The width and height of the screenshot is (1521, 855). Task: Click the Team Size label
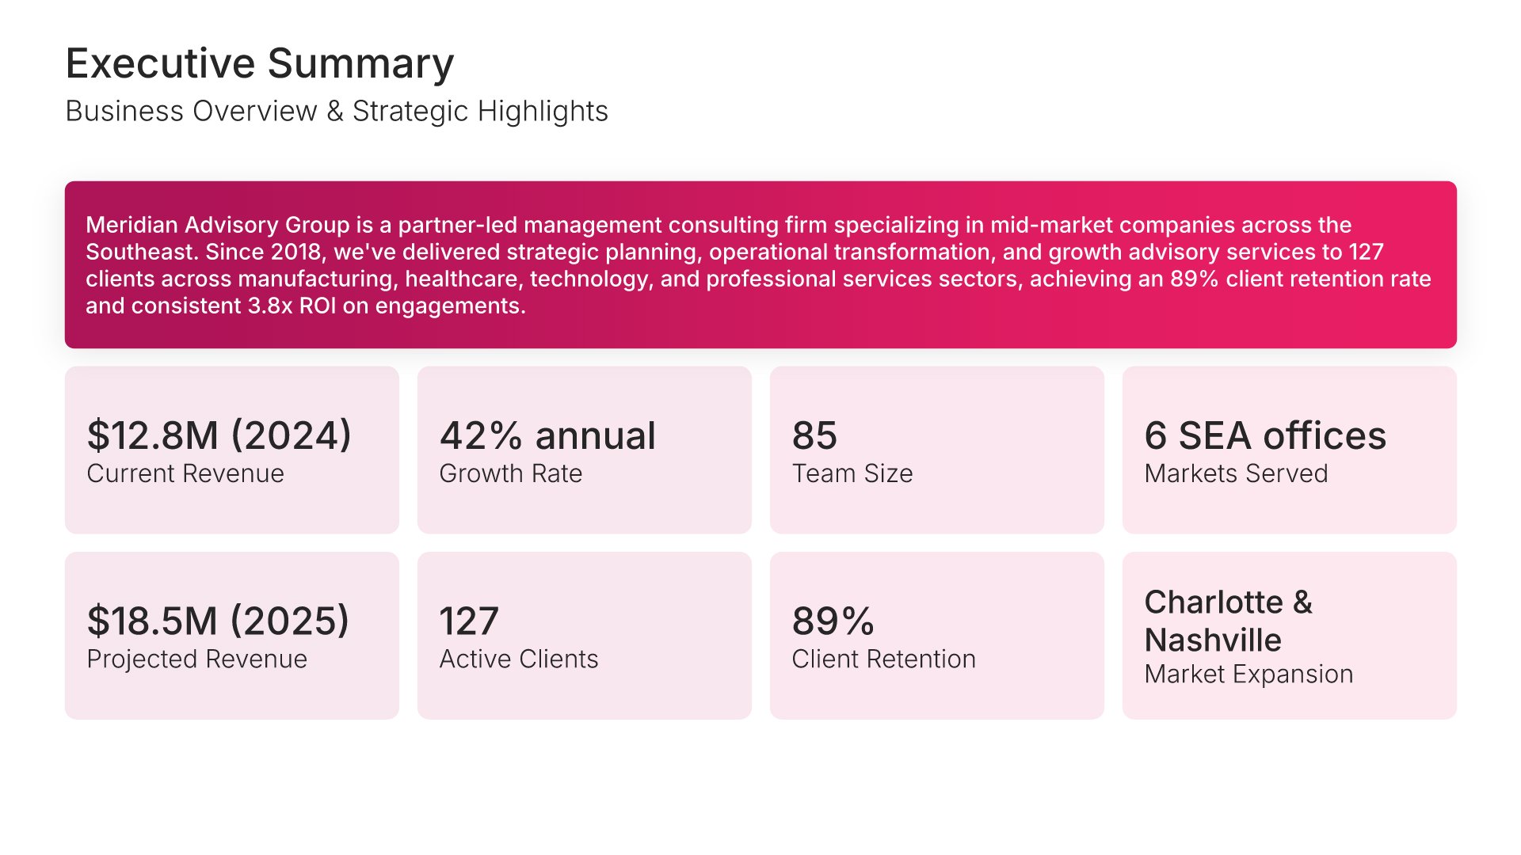pyautogui.click(x=852, y=473)
